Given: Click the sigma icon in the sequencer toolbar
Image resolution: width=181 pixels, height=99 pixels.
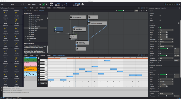Looking at the screenshot, I should tap(39, 62).
